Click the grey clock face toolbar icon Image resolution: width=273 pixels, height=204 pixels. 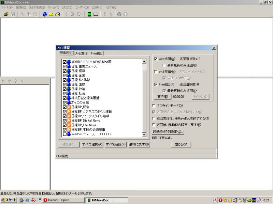(x=125, y=14)
